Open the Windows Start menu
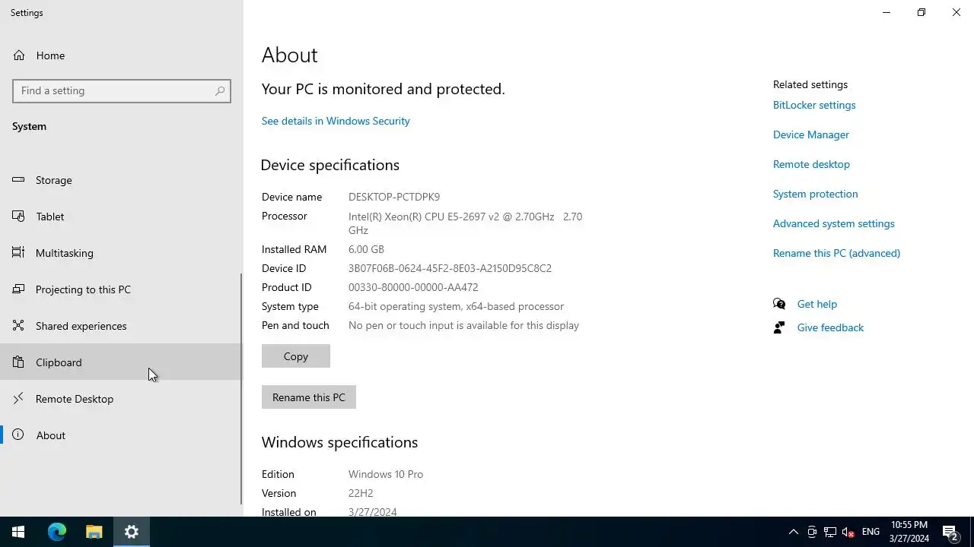Screen dimensions: 974x547 pyautogui.click(x=18, y=532)
